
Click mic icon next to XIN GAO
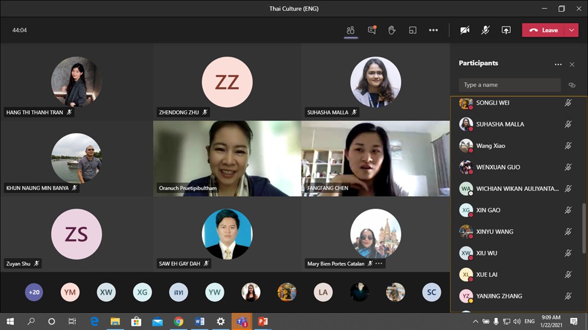point(568,210)
